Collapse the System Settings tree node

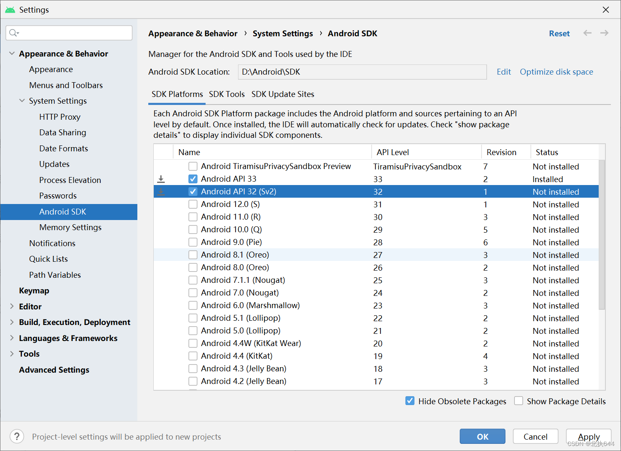click(x=22, y=101)
